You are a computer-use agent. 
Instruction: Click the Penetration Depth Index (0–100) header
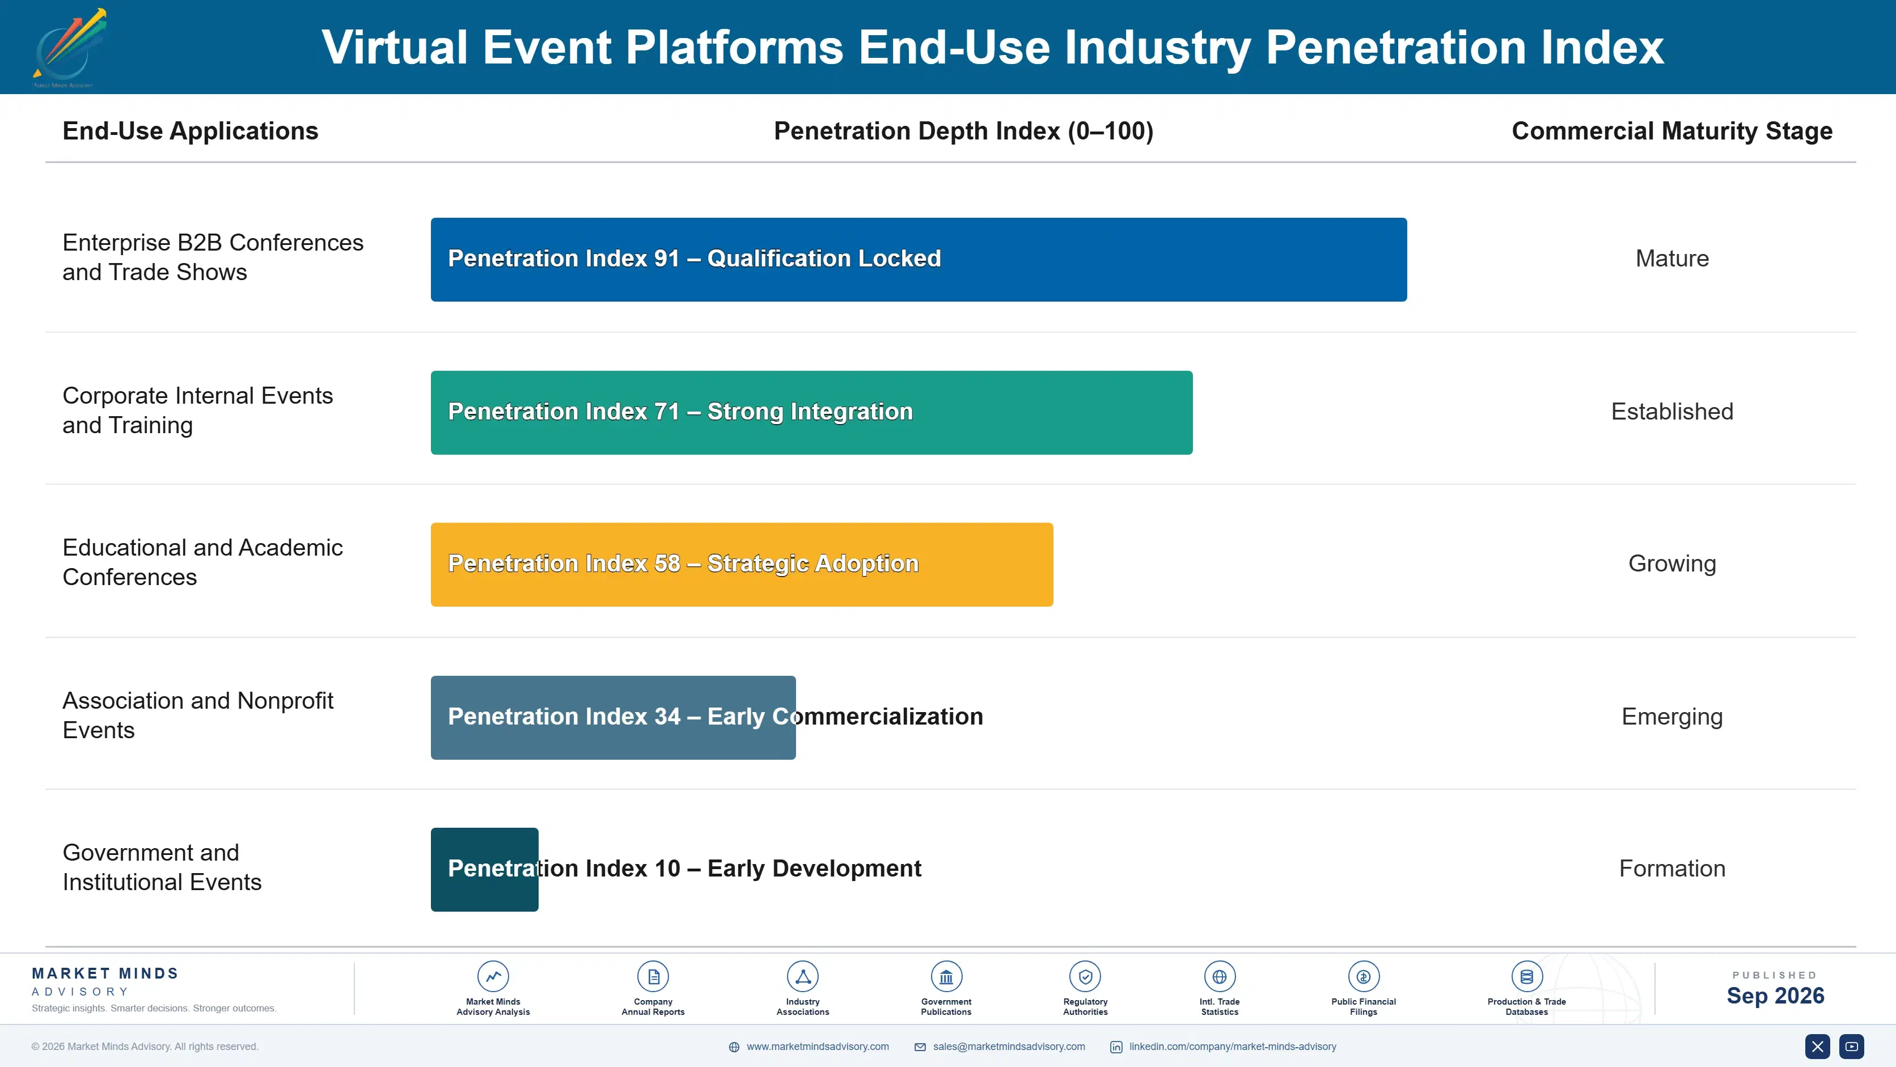[963, 131]
